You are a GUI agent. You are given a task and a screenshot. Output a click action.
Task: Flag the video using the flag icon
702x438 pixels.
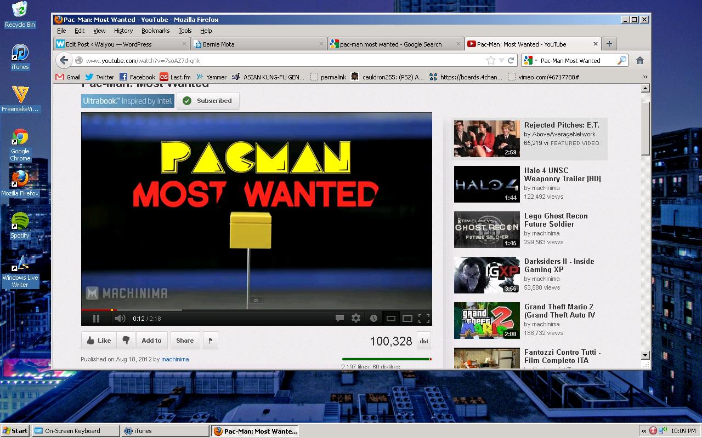pyautogui.click(x=210, y=341)
